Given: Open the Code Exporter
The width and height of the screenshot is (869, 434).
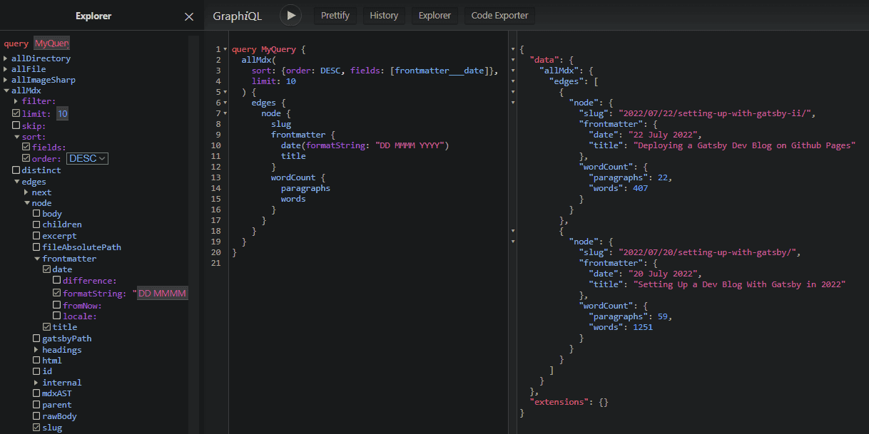Looking at the screenshot, I should point(499,15).
